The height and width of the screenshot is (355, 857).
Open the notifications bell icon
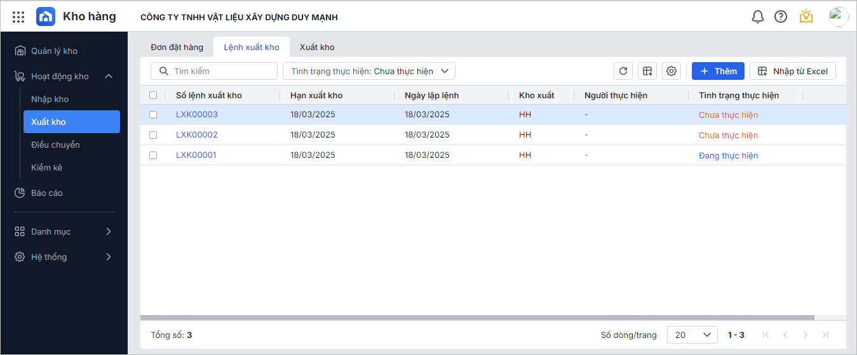click(x=758, y=17)
